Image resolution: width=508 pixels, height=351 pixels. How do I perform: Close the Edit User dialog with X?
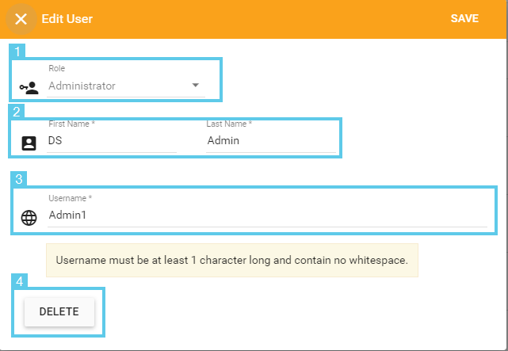point(21,19)
